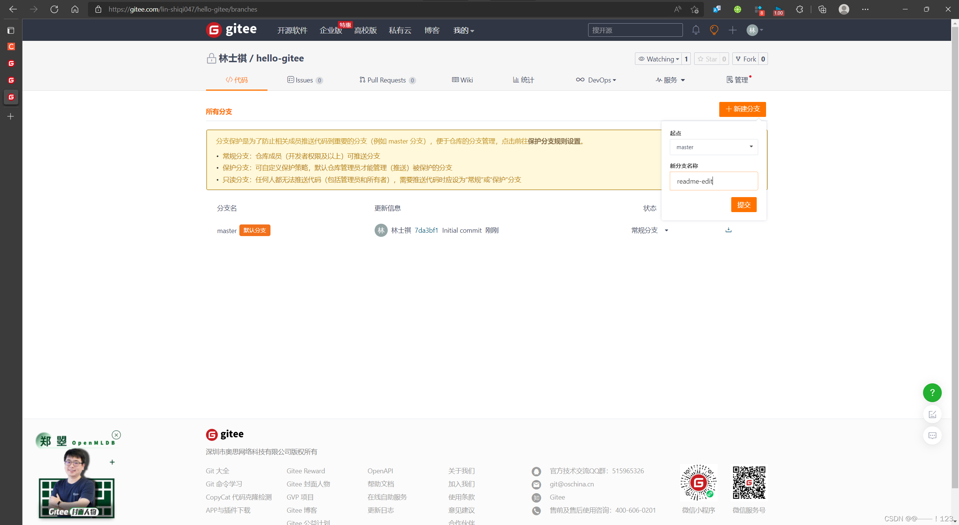Open the green help question-mark button

[x=932, y=393]
